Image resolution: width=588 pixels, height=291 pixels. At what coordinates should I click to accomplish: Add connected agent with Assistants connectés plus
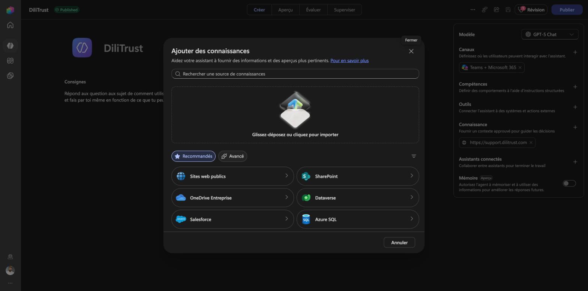click(x=575, y=162)
